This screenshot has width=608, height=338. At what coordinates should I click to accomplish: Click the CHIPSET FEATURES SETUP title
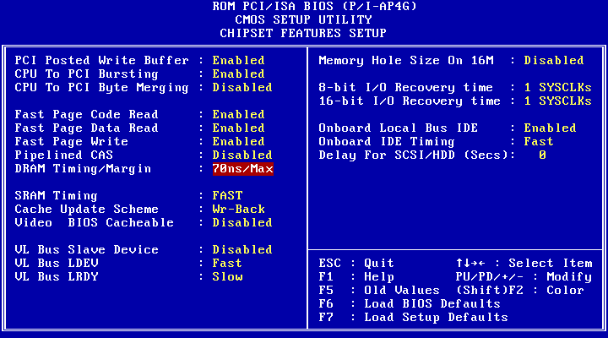pyautogui.click(x=303, y=33)
